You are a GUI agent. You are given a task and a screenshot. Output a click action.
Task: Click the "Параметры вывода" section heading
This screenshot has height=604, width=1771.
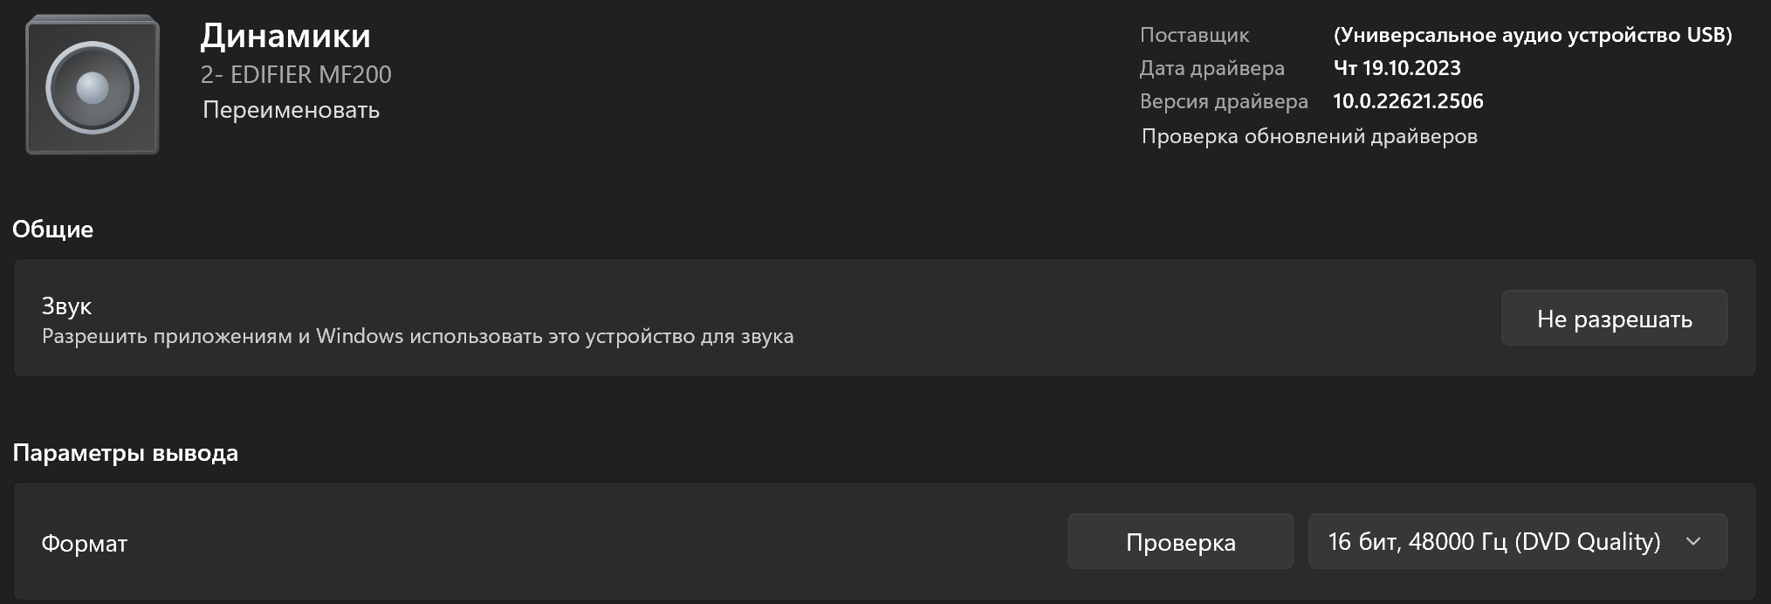[x=125, y=453]
